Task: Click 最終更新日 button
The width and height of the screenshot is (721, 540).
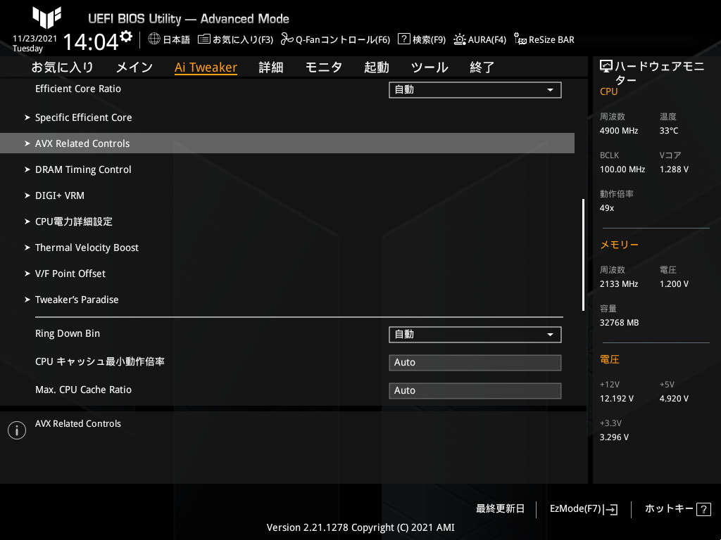Action: coord(501,509)
